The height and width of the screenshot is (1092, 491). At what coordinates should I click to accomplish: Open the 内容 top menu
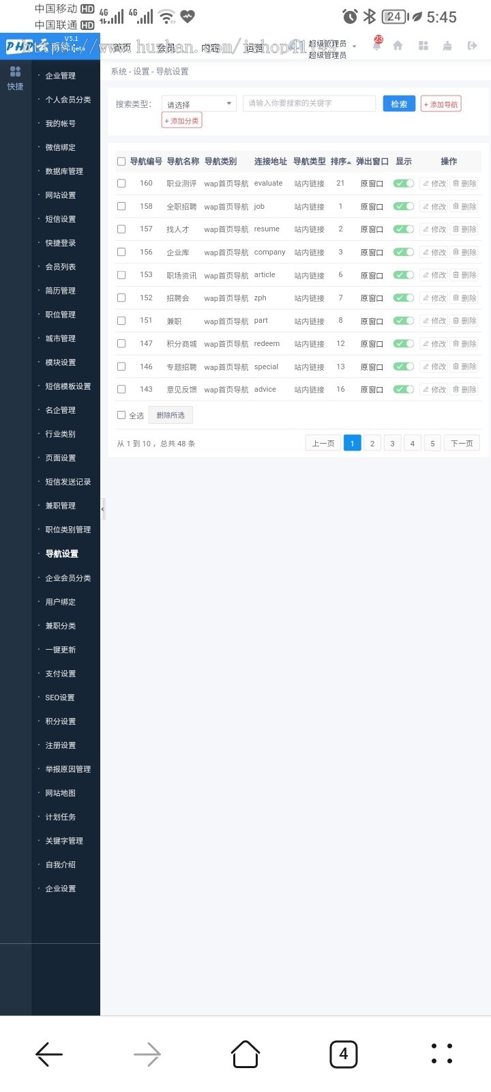(x=211, y=48)
